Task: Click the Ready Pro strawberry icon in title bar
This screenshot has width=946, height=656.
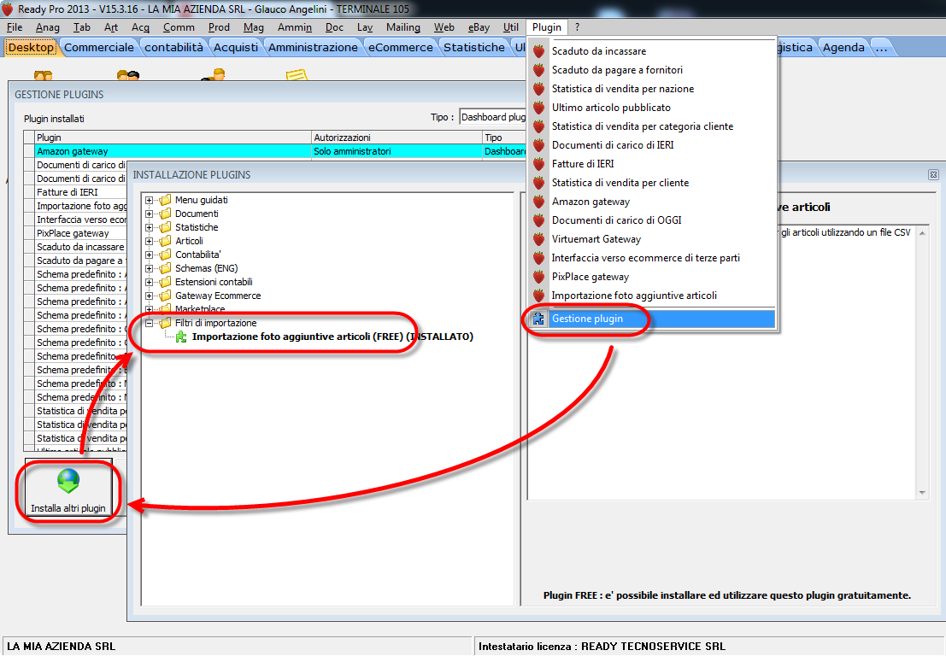Action: tap(7, 9)
